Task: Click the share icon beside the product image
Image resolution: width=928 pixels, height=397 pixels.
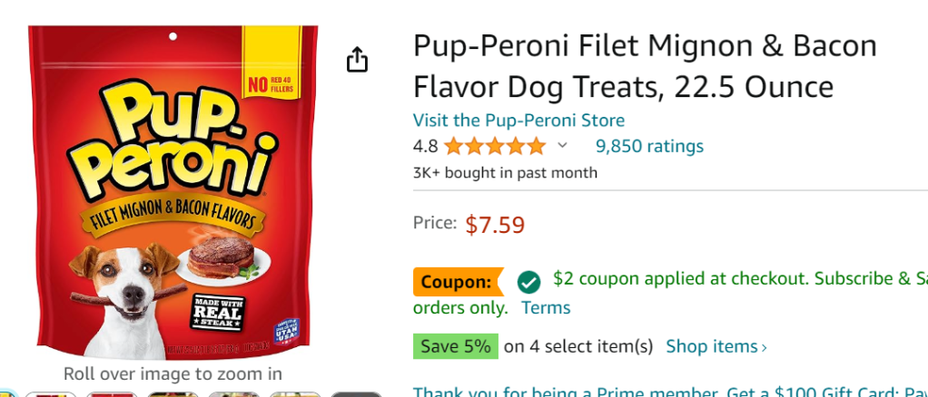Action: tap(358, 61)
